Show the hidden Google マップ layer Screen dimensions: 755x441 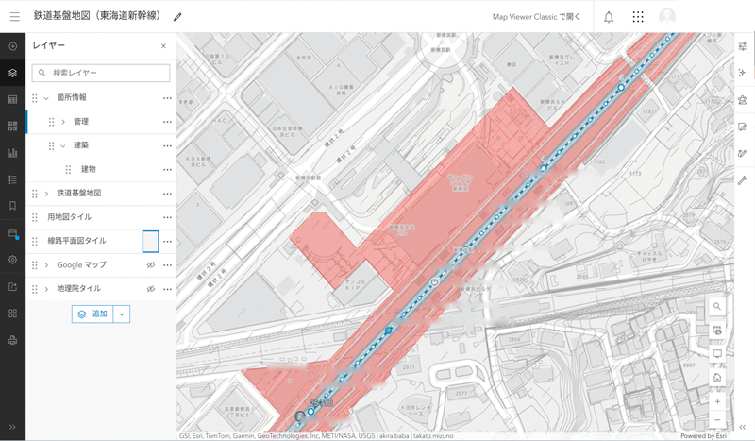tap(151, 265)
